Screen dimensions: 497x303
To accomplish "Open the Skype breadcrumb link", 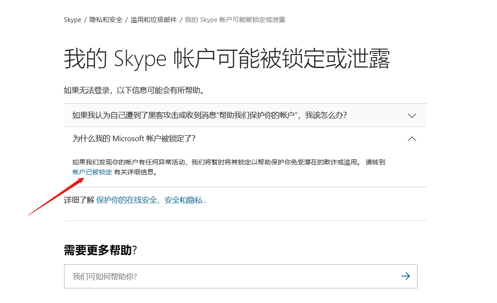I will [72, 20].
